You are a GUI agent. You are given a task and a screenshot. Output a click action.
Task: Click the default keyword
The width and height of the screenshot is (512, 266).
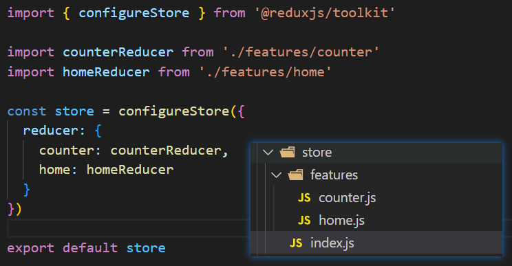(90, 248)
